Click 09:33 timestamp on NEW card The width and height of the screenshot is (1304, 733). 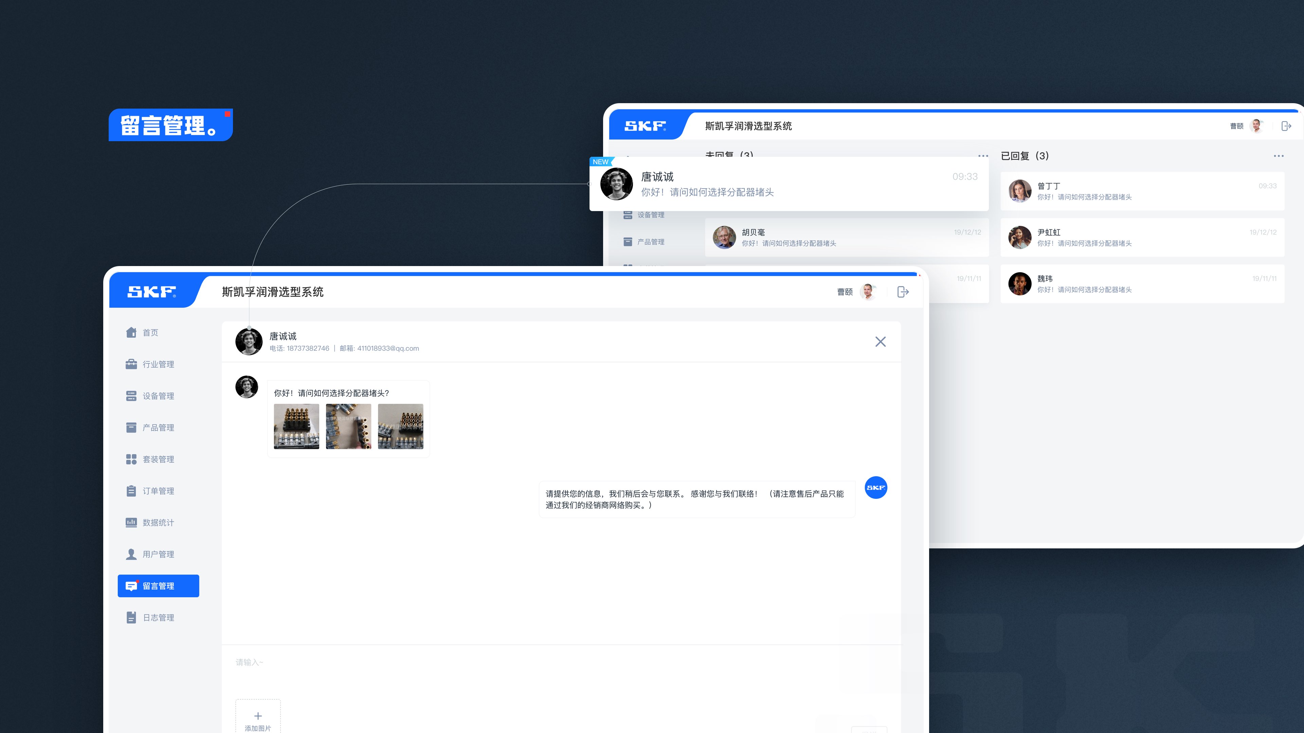[965, 176]
